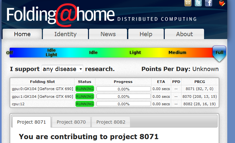Click the progress bar for gpu:1
Image resolution: width=235 pixels, height=143 pixels.
point(123,96)
